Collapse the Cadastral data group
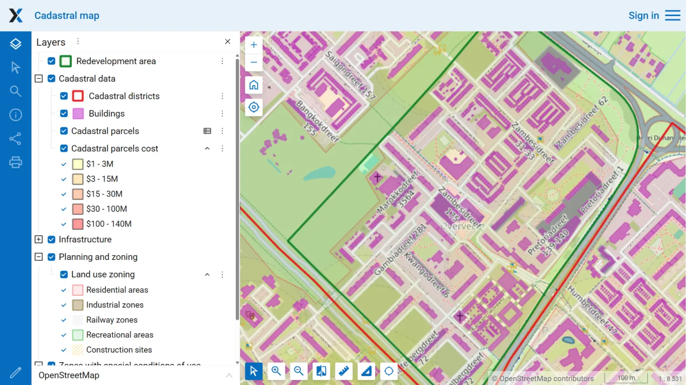 39,78
